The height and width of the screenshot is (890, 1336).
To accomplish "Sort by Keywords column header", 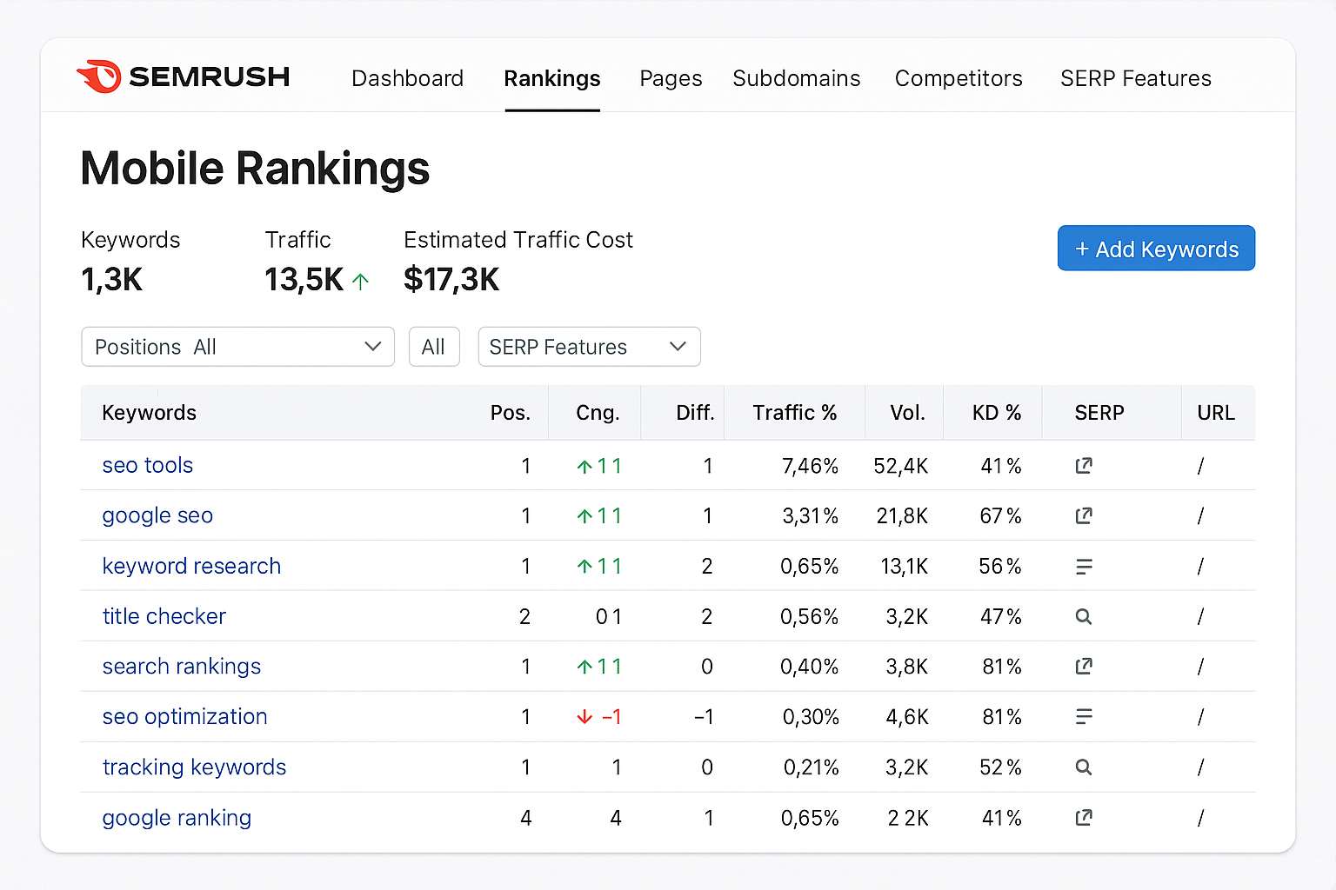I will click(149, 413).
